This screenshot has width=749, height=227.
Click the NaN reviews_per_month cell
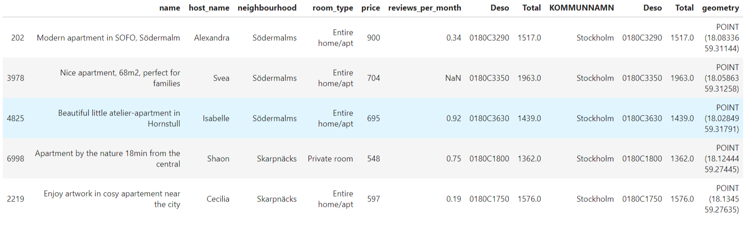click(x=453, y=78)
